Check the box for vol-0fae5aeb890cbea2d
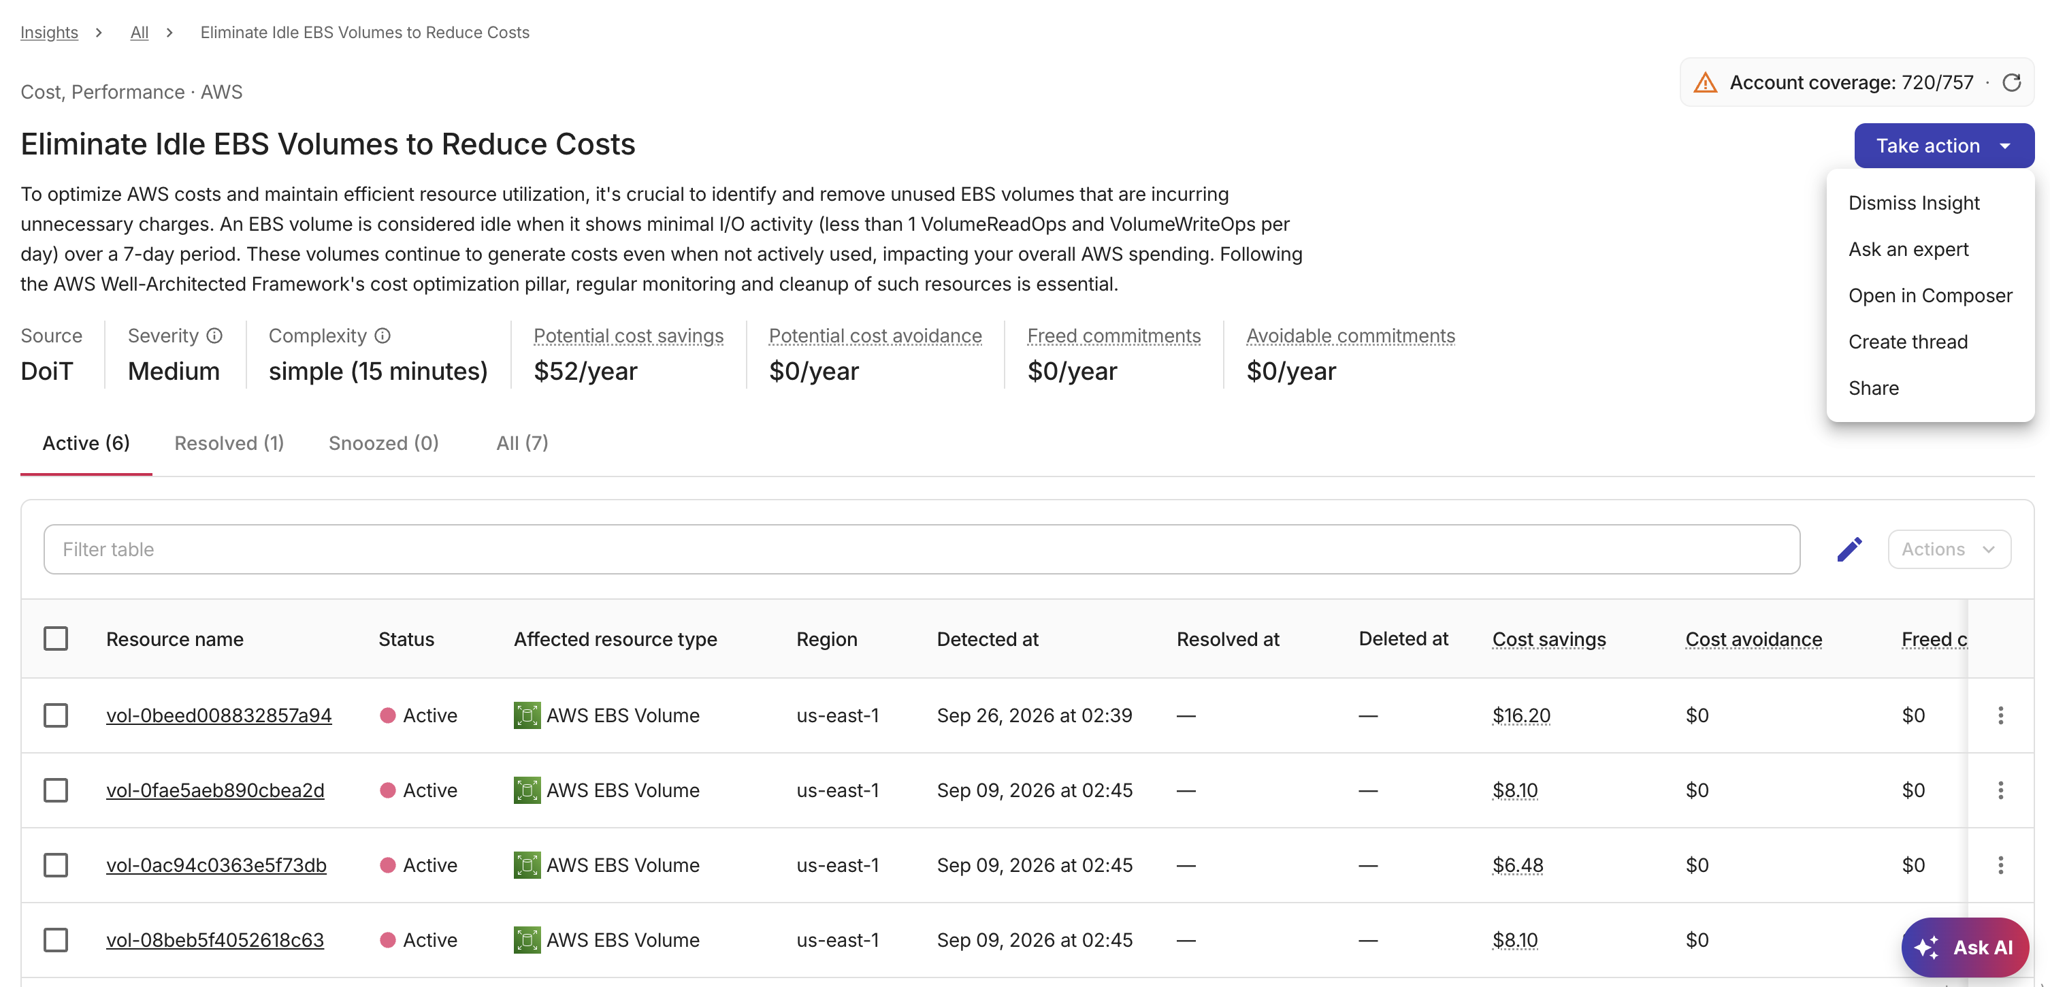The image size is (2050, 987). pos(56,790)
